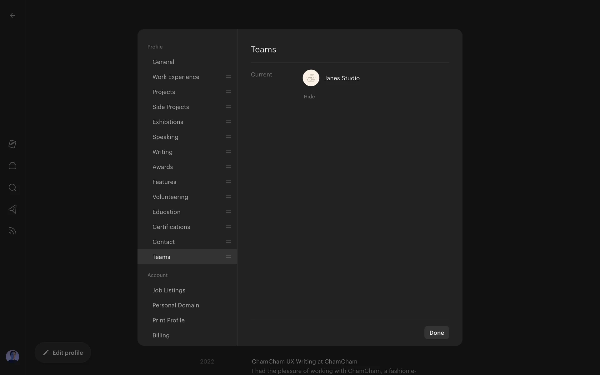The height and width of the screenshot is (375, 600).
Task: Switch to the Speaking section
Action: [165, 137]
